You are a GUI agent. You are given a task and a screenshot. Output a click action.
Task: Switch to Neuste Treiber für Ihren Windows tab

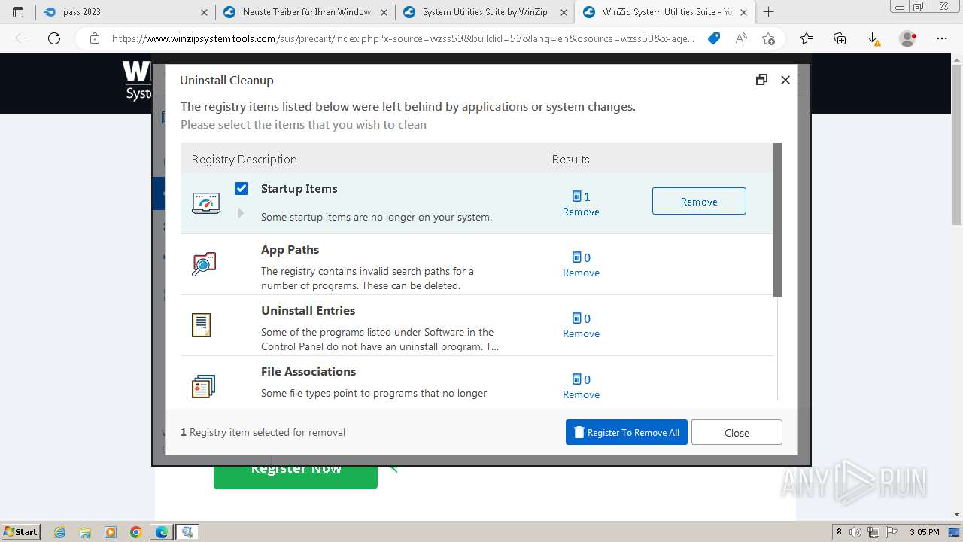click(305, 12)
